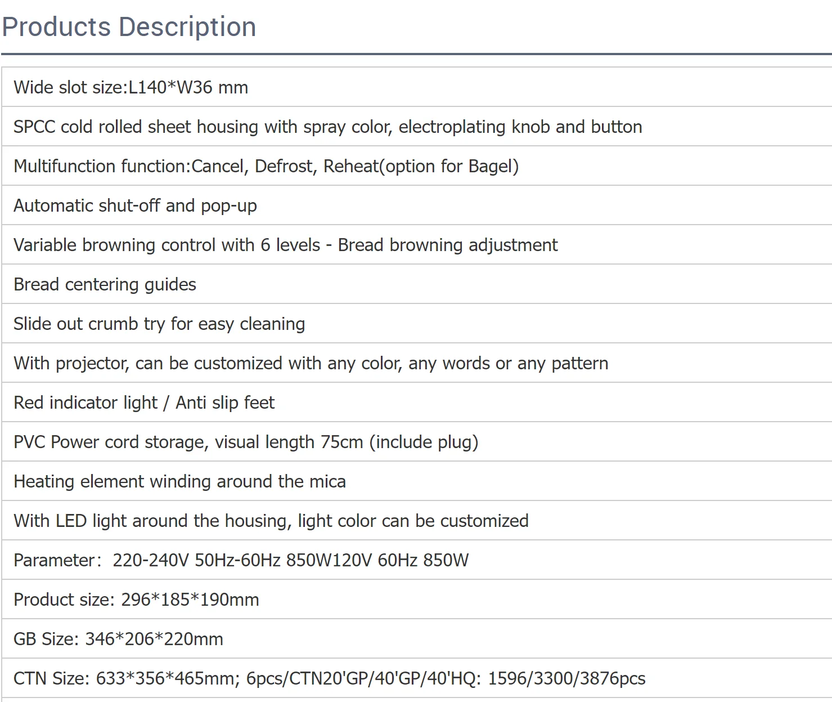Click the "1596/3300/3876pcs" quantity text
832x702 pixels.
(566, 678)
